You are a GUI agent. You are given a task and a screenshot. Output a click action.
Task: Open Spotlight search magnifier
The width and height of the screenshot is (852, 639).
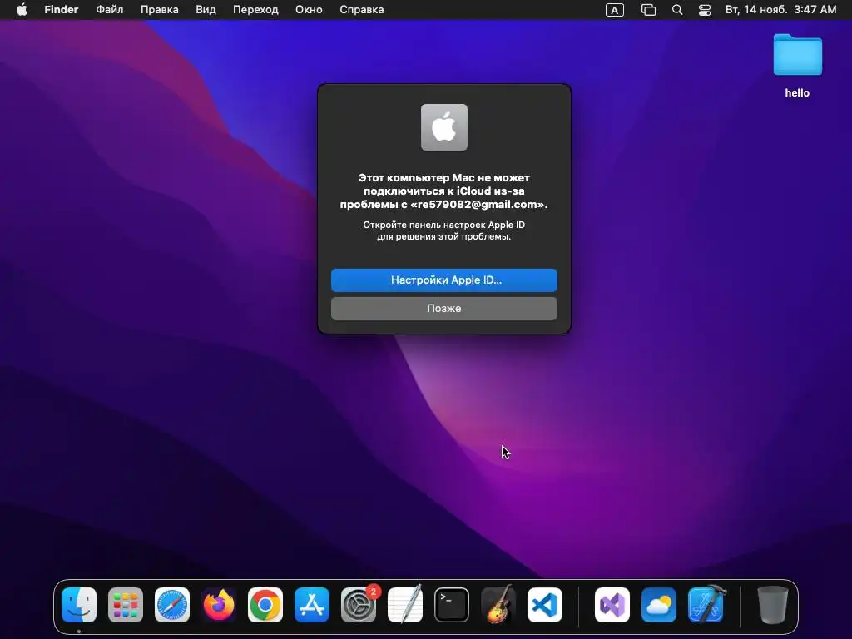(x=677, y=10)
